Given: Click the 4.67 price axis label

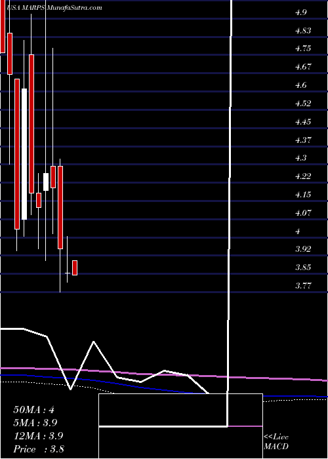Looking at the screenshot, I should coord(303,67).
